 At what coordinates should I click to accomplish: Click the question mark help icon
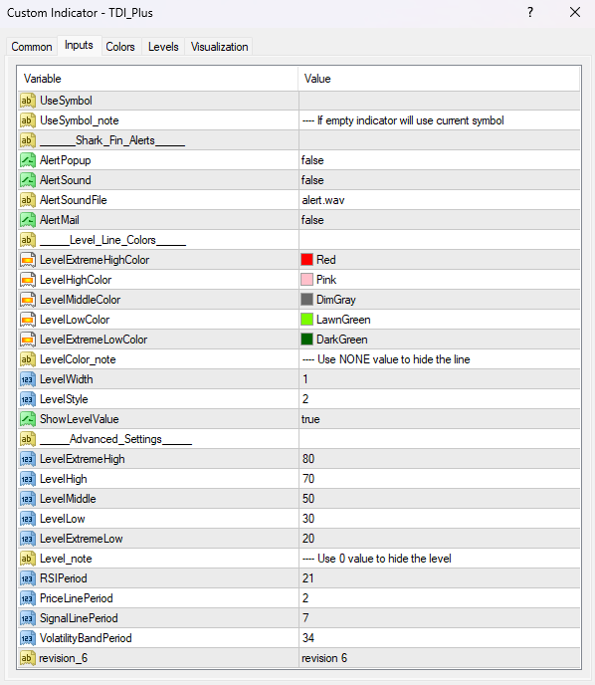point(530,12)
